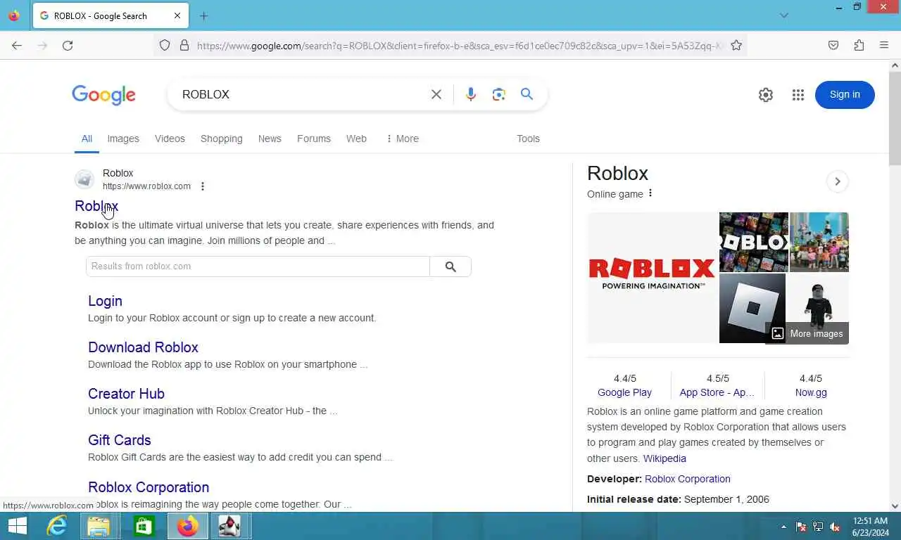List all tabs dropdown arrow
Screen dimensions: 901x540
point(784,15)
